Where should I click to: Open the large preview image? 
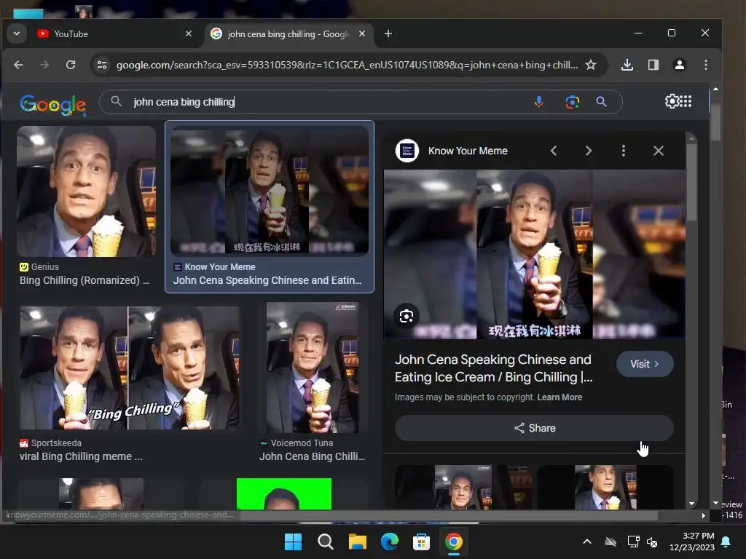tap(534, 254)
